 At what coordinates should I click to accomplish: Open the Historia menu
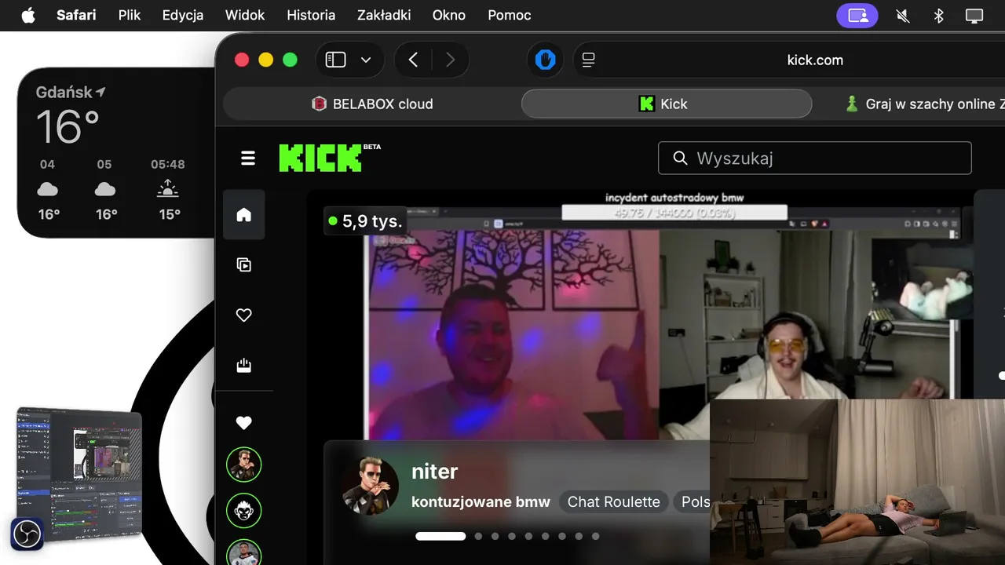tap(311, 16)
